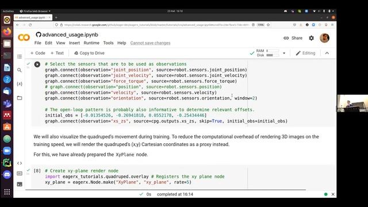Open Colab settings gear
The image size is (368, 207).
click(x=311, y=38)
